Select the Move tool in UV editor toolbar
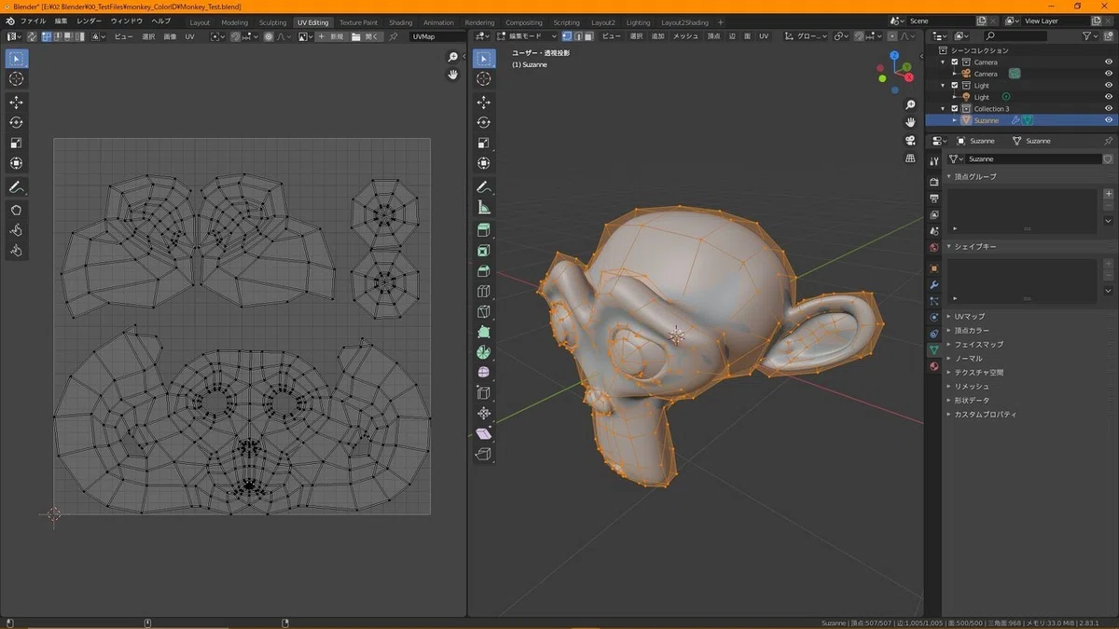Viewport: 1119px width, 629px height. pyautogui.click(x=16, y=103)
